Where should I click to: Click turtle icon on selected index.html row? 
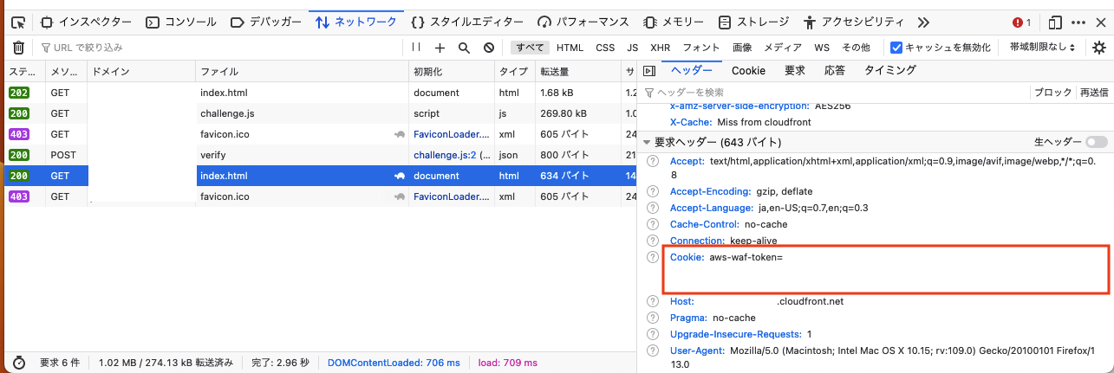click(x=399, y=176)
